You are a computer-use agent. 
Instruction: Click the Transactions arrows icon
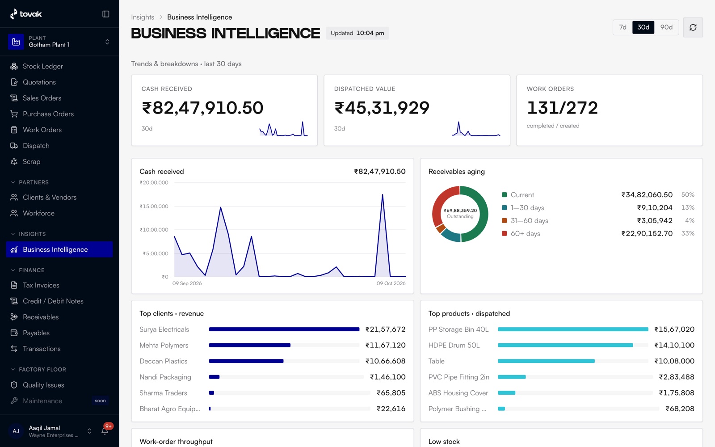point(14,349)
